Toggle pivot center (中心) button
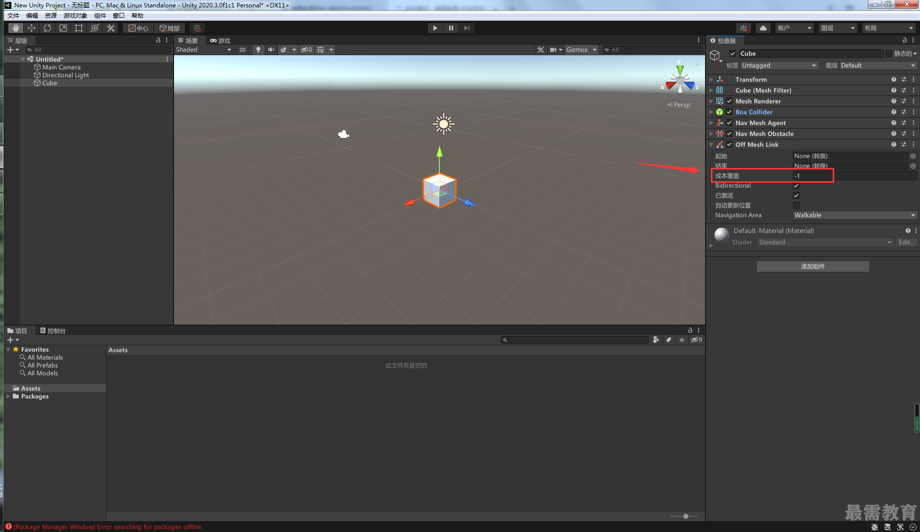The image size is (920, 532). point(139,28)
